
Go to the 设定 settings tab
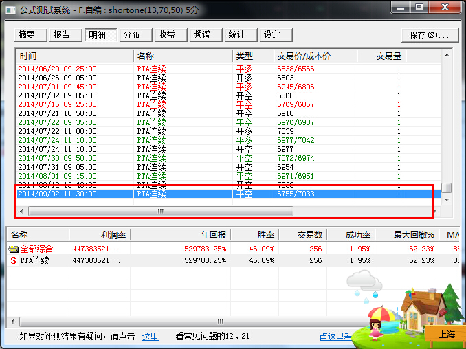point(272,35)
